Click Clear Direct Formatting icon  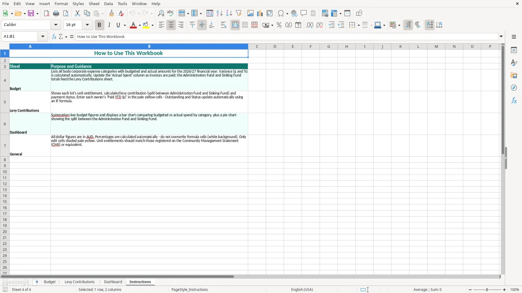[121, 13]
